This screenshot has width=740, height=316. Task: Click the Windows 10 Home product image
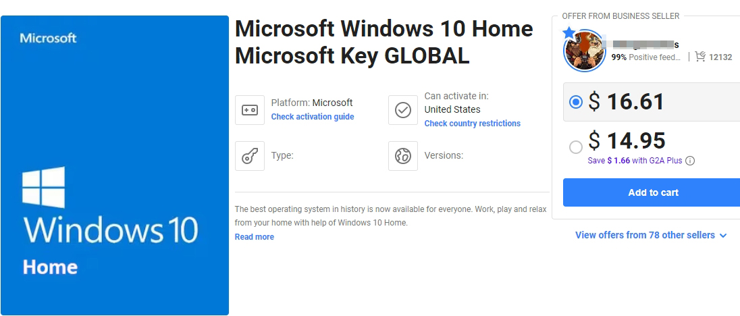[115, 165]
